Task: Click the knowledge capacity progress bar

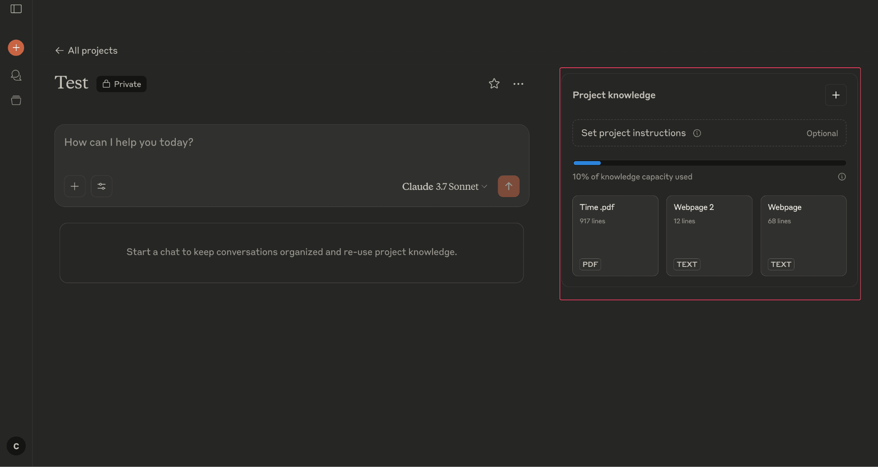Action: (709, 163)
